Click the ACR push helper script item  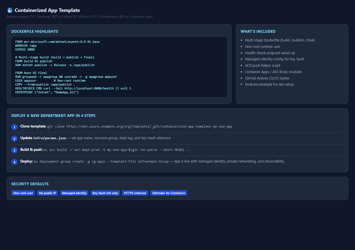[263, 66]
